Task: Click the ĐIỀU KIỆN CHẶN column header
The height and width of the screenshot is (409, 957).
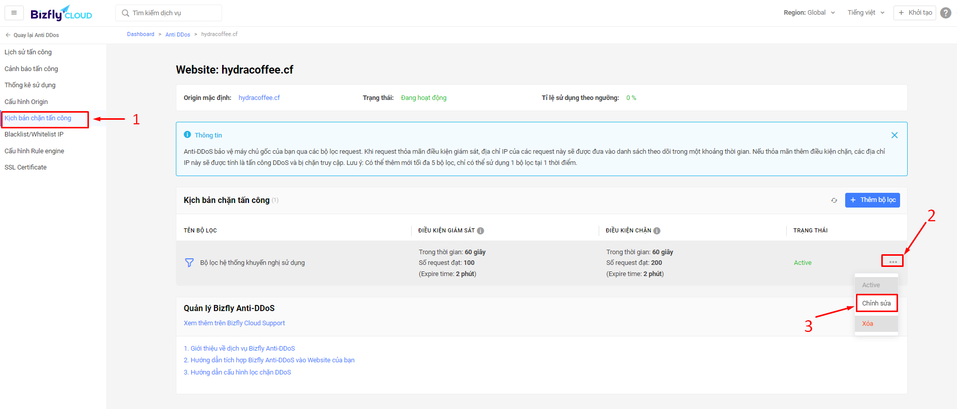Action: click(x=628, y=230)
